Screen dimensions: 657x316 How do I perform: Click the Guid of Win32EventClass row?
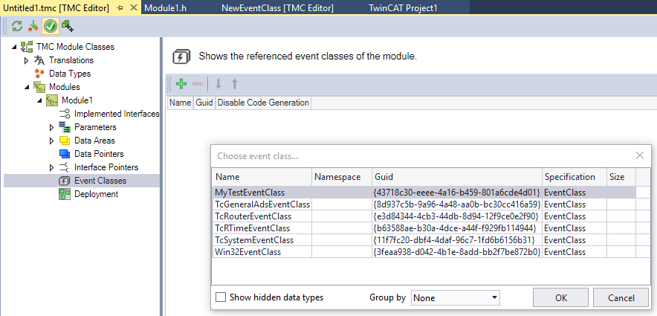456,252
